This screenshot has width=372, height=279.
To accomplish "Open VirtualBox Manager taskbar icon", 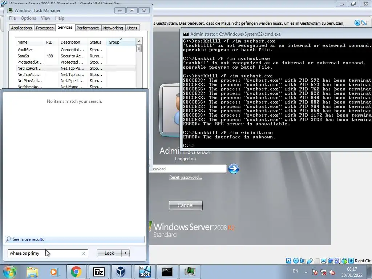I will coord(121,272).
